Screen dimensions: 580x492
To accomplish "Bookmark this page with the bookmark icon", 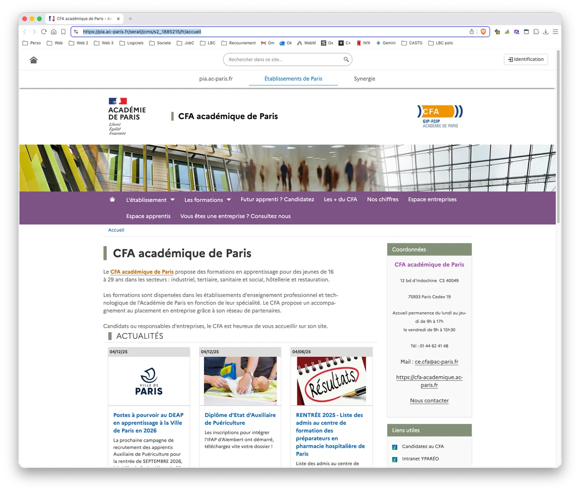I will tap(63, 31).
